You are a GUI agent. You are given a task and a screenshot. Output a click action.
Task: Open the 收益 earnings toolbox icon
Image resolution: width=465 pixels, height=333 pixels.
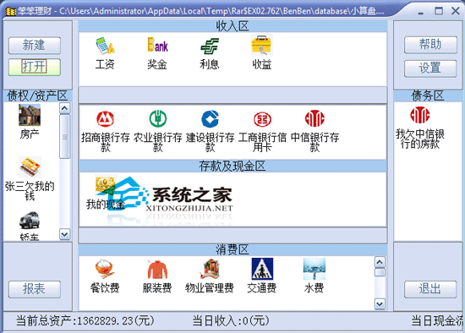click(262, 46)
